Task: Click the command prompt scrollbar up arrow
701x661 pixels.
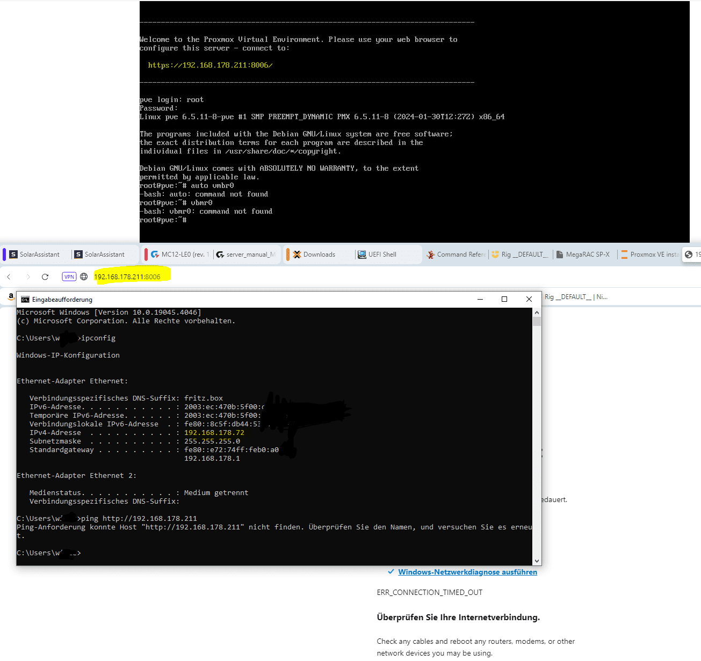Action: click(537, 312)
